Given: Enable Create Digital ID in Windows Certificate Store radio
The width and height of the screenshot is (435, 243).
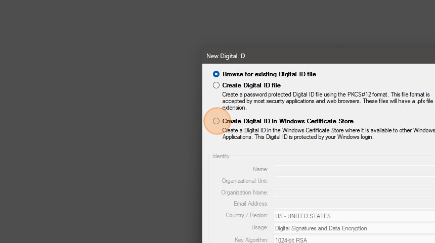Looking at the screenshot, I should (x=216, y=121).
